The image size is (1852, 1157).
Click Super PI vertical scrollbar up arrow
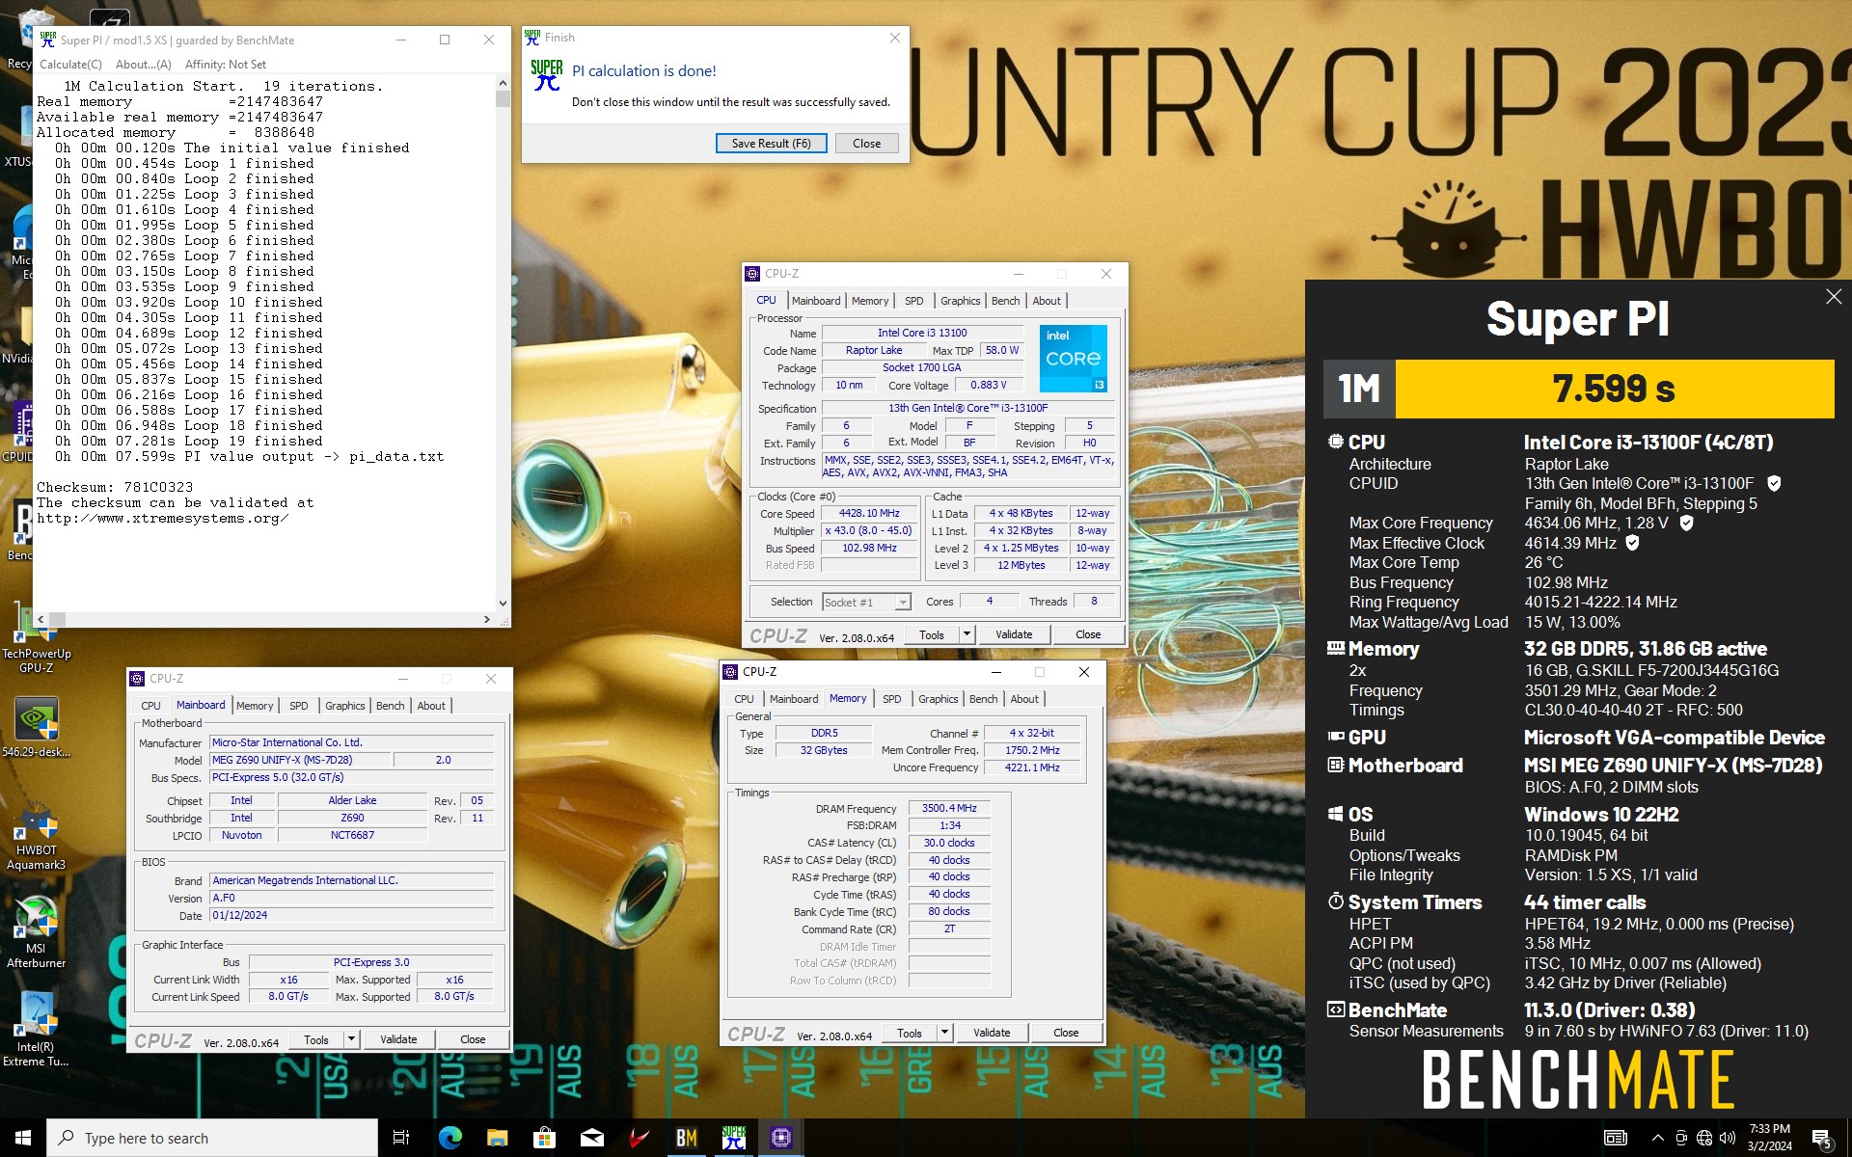coord(503,85)
